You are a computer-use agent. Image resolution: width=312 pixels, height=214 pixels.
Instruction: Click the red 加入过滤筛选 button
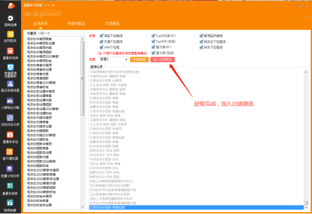[x=162, y=59]
